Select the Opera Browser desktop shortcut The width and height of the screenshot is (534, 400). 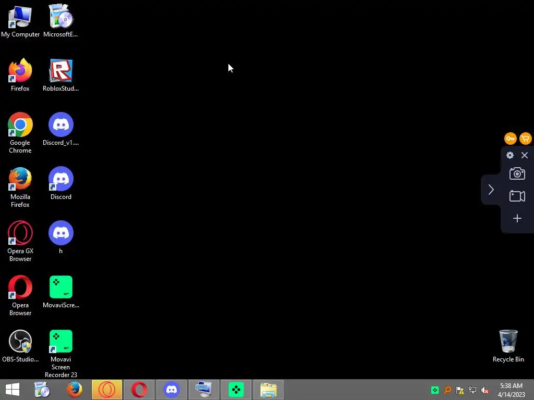click(x=20, y=295)
